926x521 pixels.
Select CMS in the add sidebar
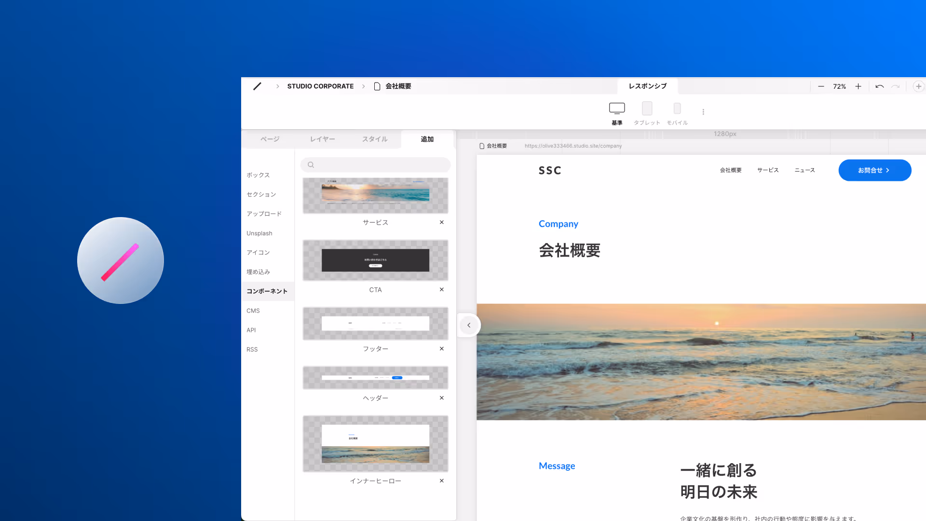[253, 311]
